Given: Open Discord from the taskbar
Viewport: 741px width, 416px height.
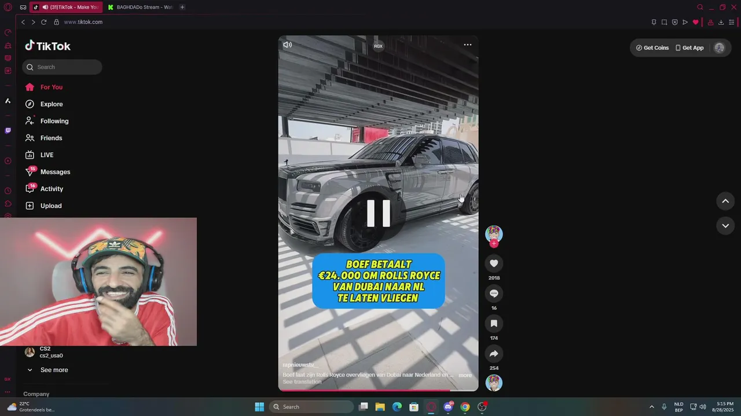Looking at the screenshot, I should click(x=448, y=407).
